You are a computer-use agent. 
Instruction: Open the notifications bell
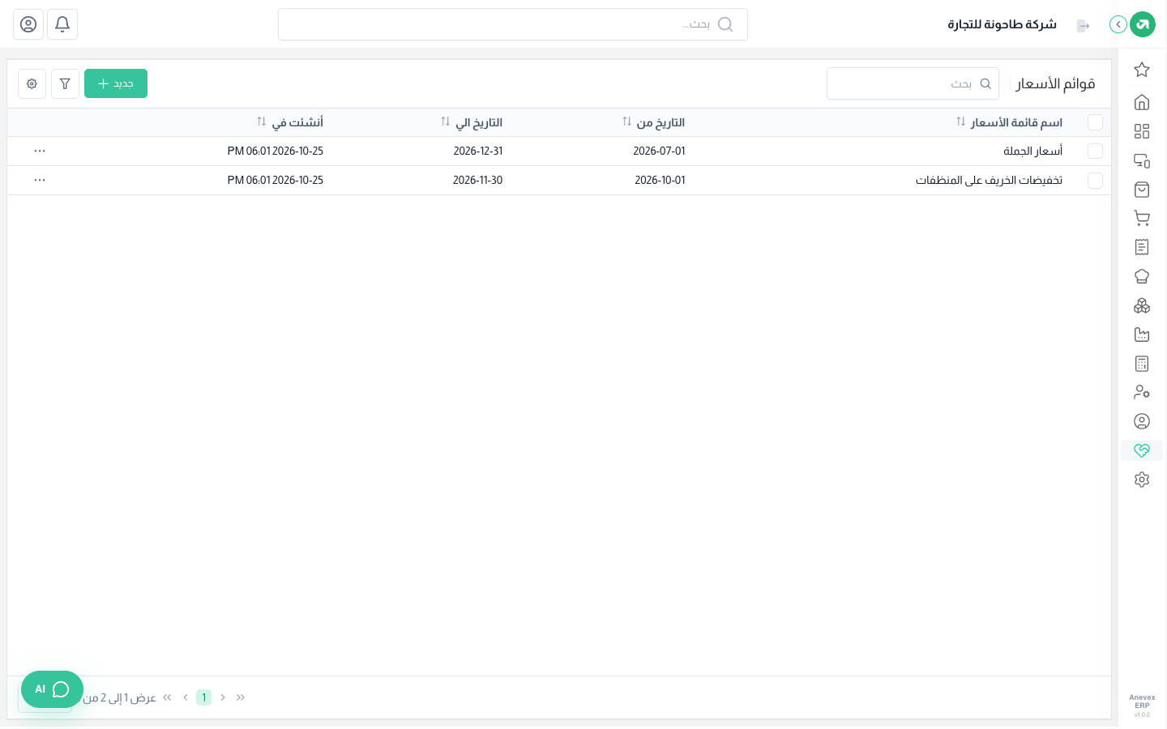tap(62, 24)
